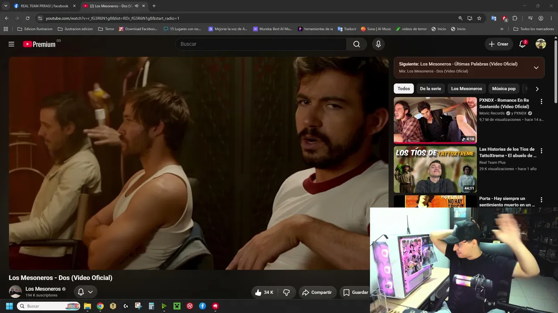This screenshot has width=558, height=313.
Task: Open the PXNDX - Romance En Re Sostenido title
Action: [505, 103]
